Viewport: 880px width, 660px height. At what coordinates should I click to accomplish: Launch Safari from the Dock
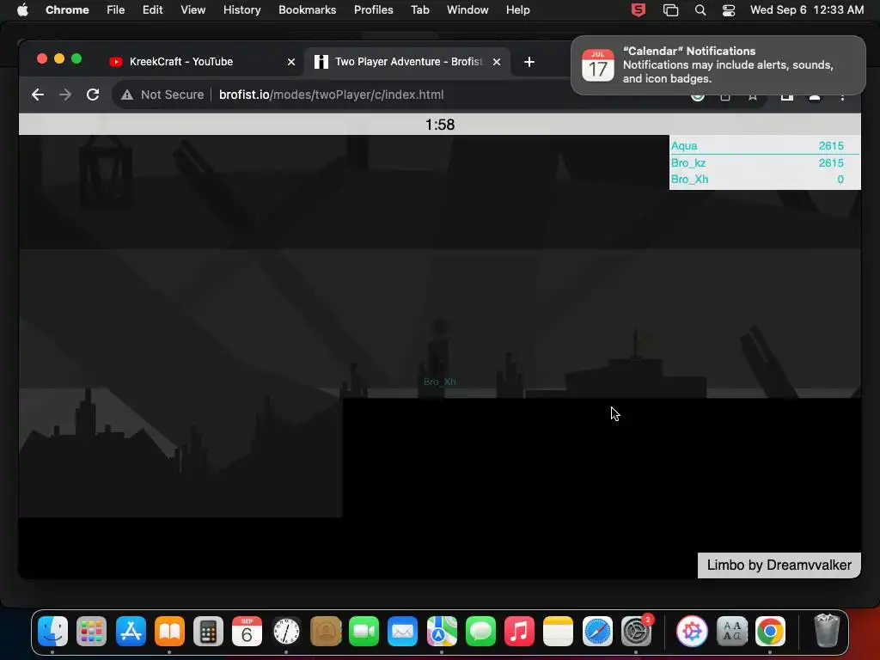[597, 632]
